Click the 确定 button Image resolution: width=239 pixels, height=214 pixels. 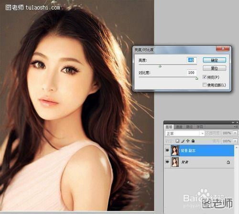pyautogui.click(x=215, y=60)
